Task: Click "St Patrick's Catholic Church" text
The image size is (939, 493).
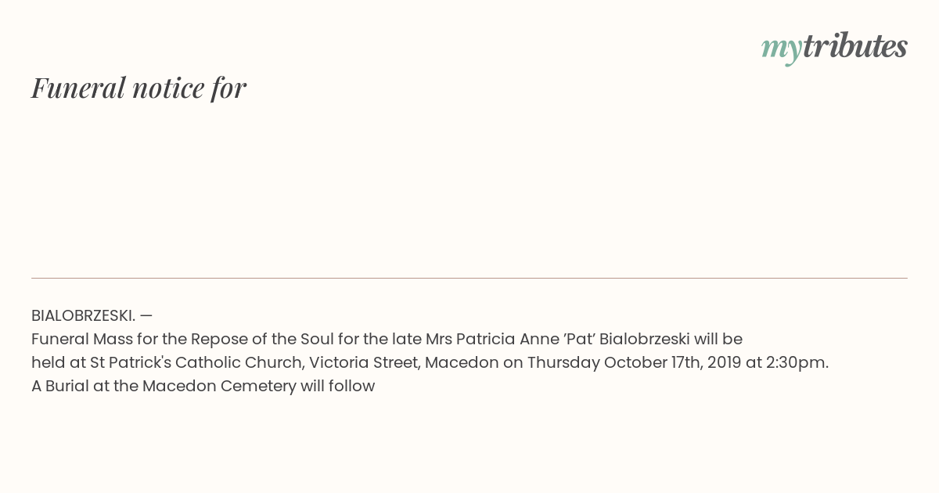Action: tap(196, 362)
